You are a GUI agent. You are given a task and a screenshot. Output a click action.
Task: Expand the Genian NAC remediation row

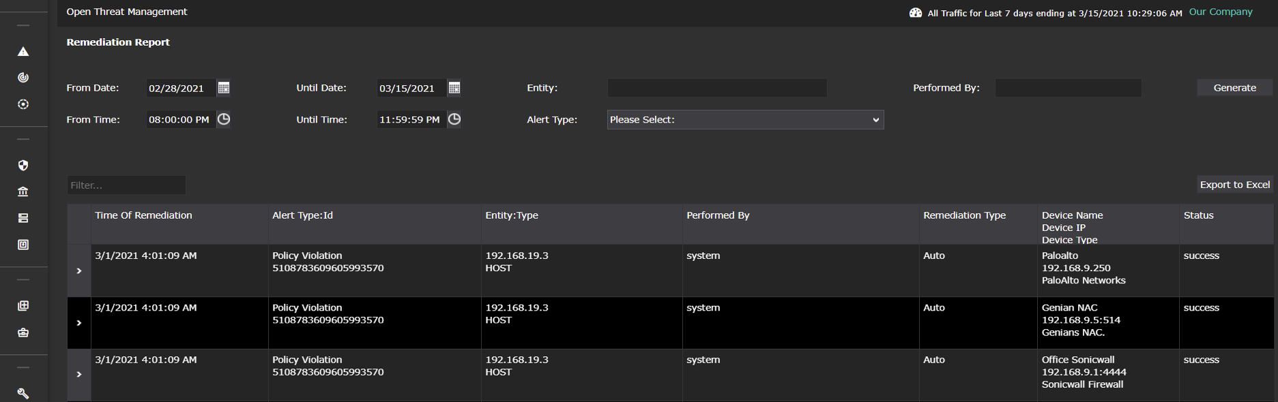click(79, 323)
